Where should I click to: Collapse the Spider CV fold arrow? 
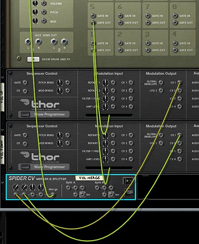(x=2, y=183)
